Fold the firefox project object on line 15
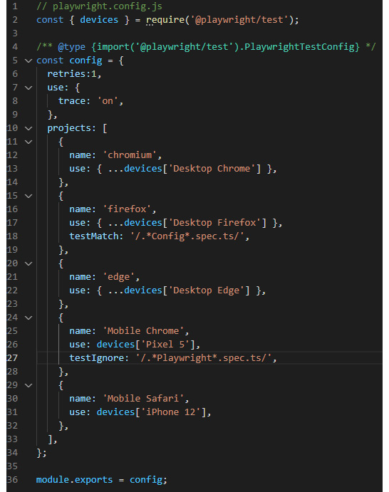389x492 pixels. coord(28,196)
